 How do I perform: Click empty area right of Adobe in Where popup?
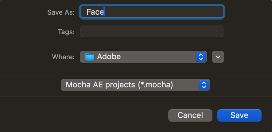(158, 57)
